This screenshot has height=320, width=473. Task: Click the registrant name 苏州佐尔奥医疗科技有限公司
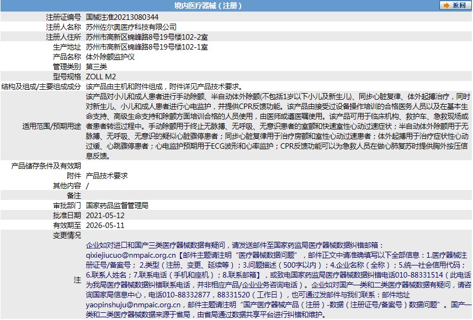coord(131,27)
